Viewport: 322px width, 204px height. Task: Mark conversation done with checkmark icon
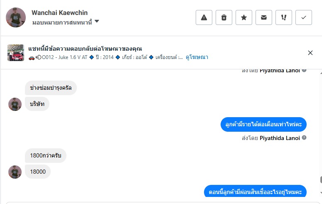click(304, 17)
